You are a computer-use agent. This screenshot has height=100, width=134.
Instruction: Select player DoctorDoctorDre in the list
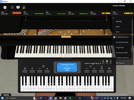[122, 42]
